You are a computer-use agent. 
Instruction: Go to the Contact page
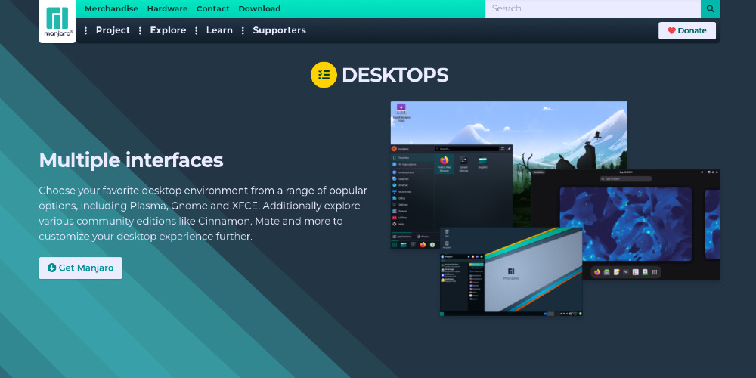(213, 8)
